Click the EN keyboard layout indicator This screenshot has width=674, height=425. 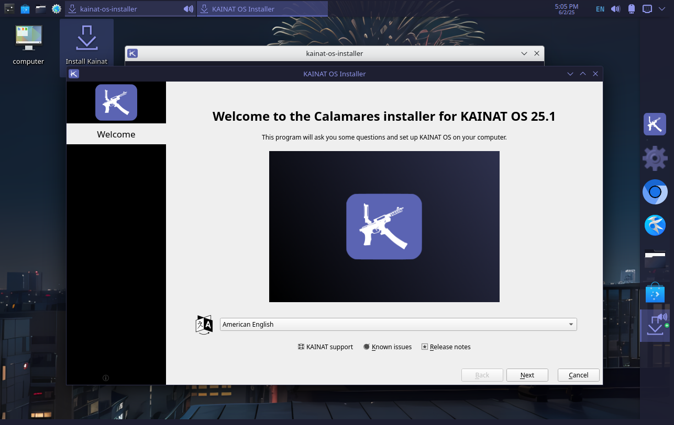point(600,9)
